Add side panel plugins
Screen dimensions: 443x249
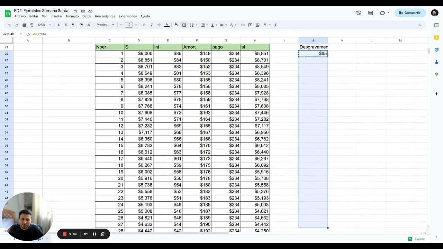(436, 94)
